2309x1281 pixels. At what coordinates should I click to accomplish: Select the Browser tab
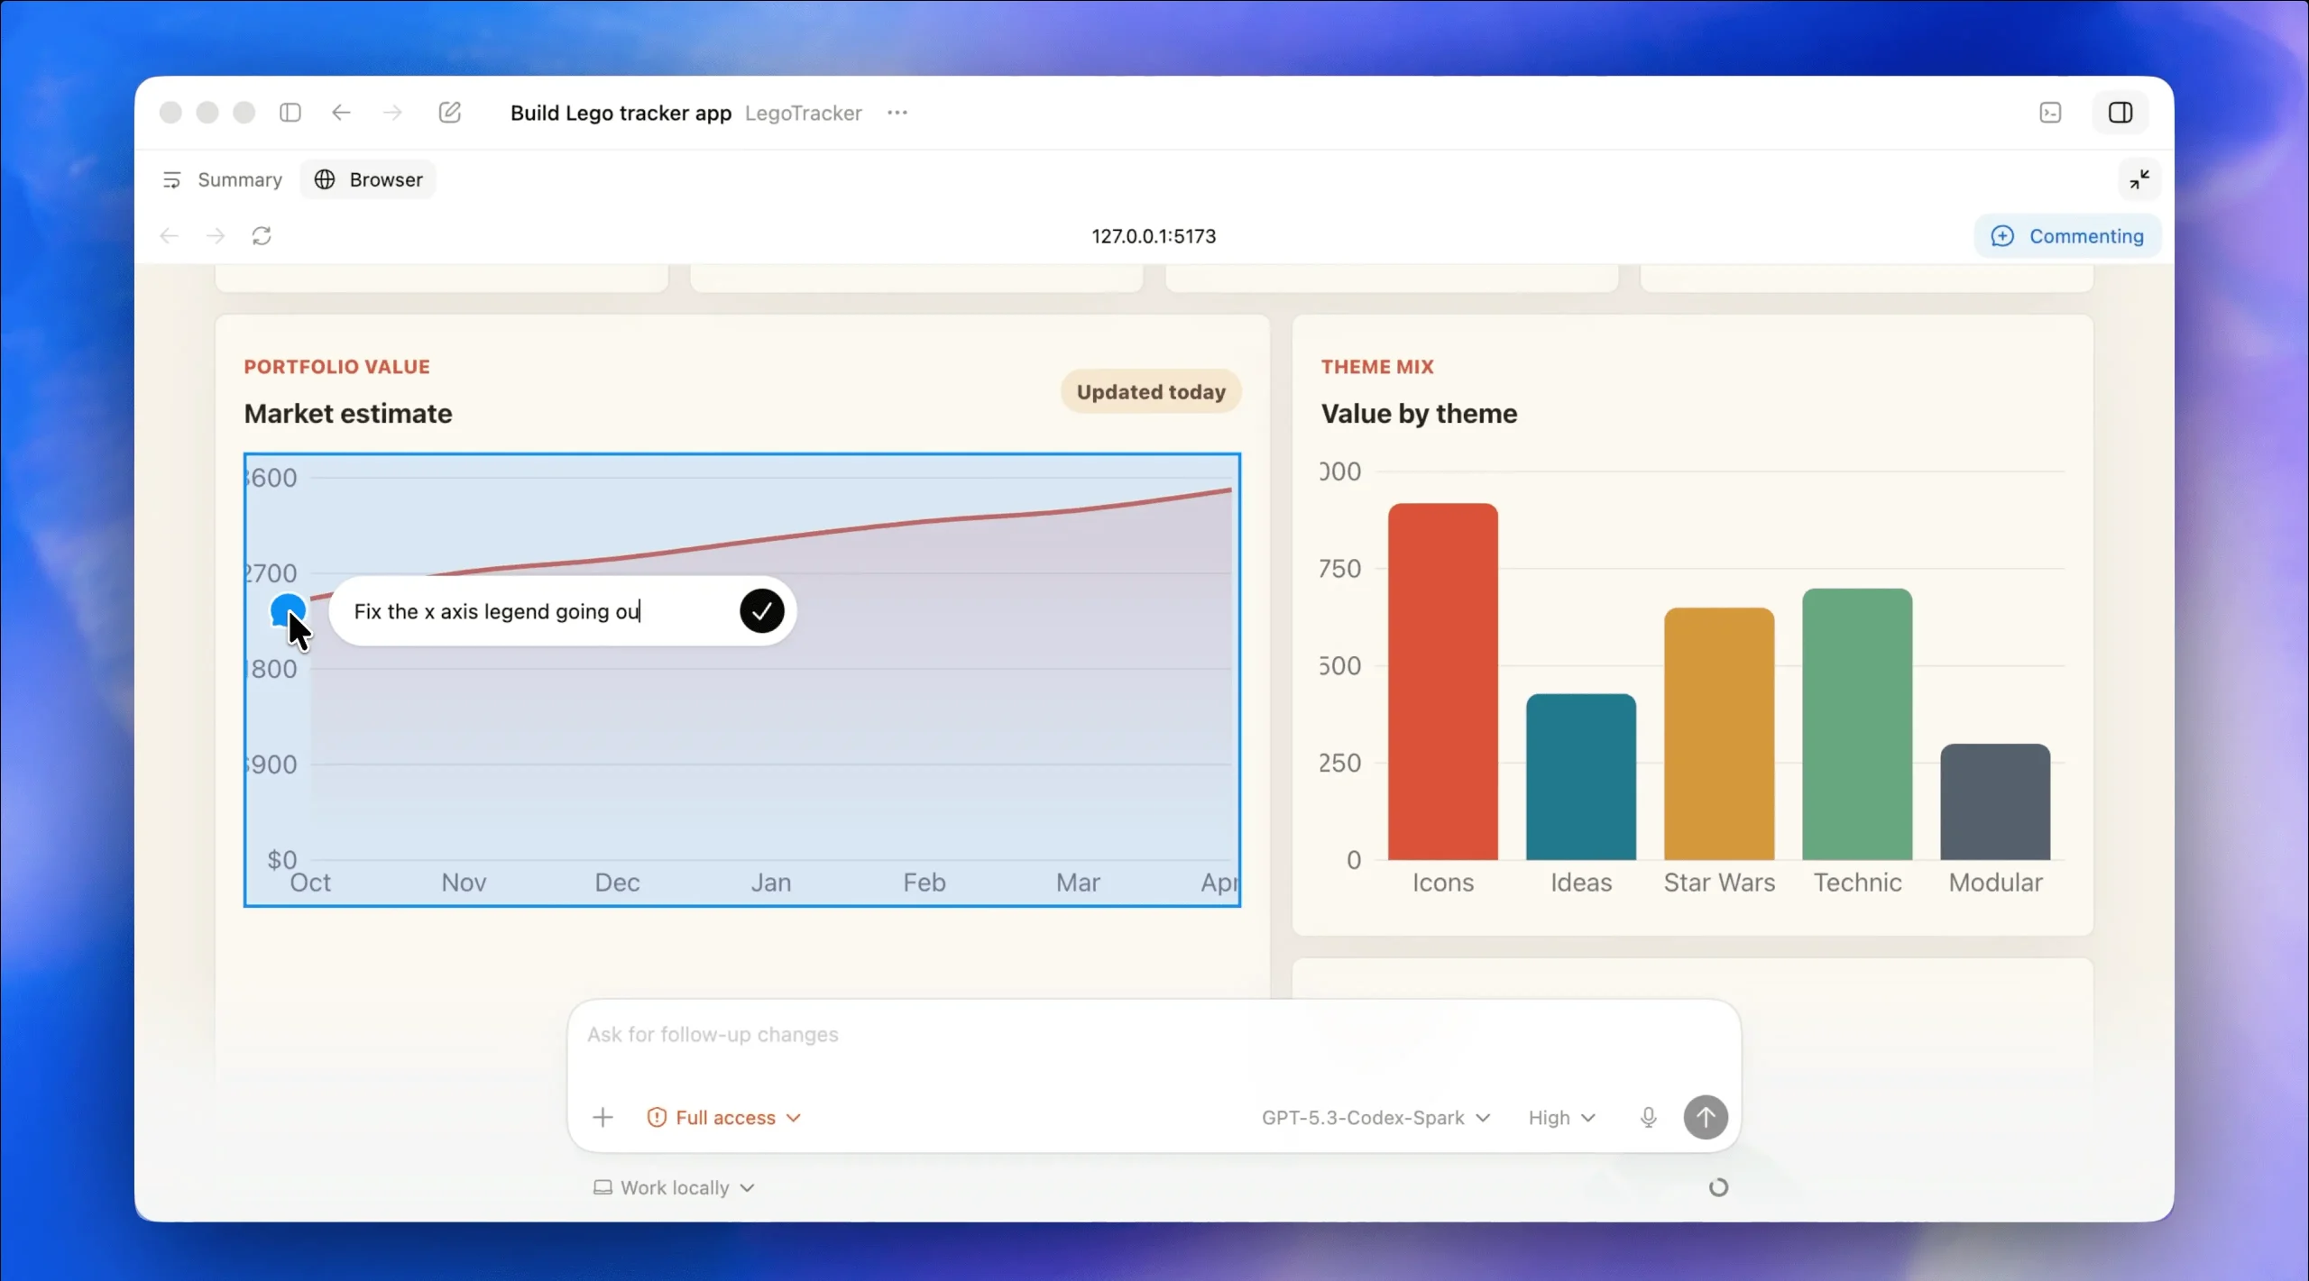click(368, 179)
